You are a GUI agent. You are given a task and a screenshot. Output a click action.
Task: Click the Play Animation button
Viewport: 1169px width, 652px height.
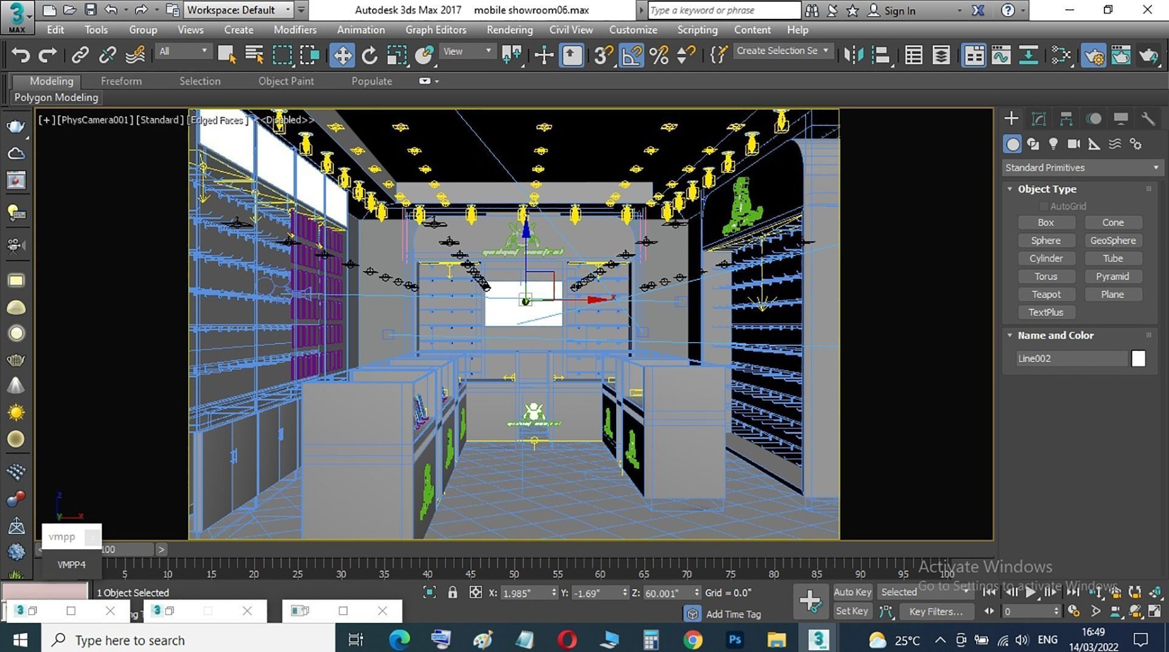(x=1030, y=592)
